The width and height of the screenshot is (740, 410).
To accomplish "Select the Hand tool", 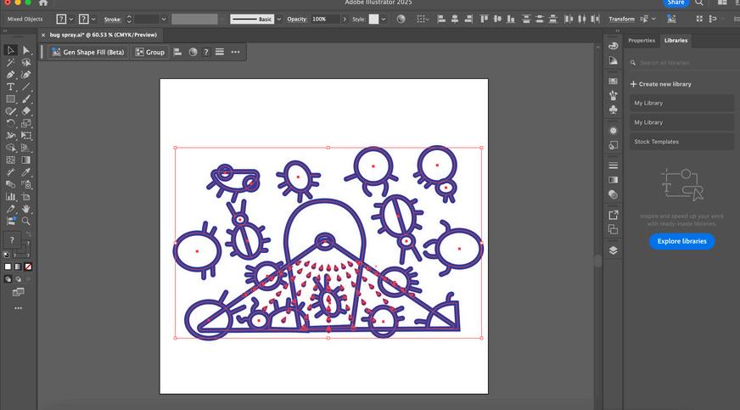I will [x=26, y=208].
